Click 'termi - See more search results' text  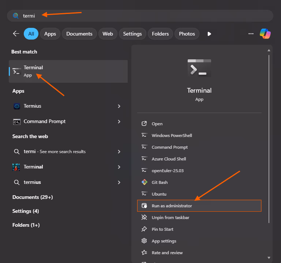click(x=55, y=152)
